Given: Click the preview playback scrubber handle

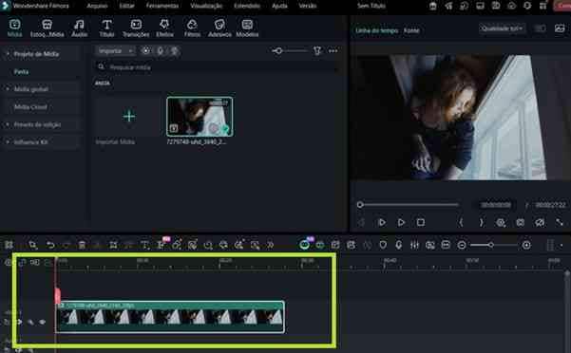Looking at the screenshot, I should pos(360,205).
